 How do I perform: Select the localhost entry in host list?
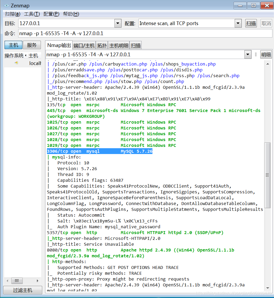[23, 63]
